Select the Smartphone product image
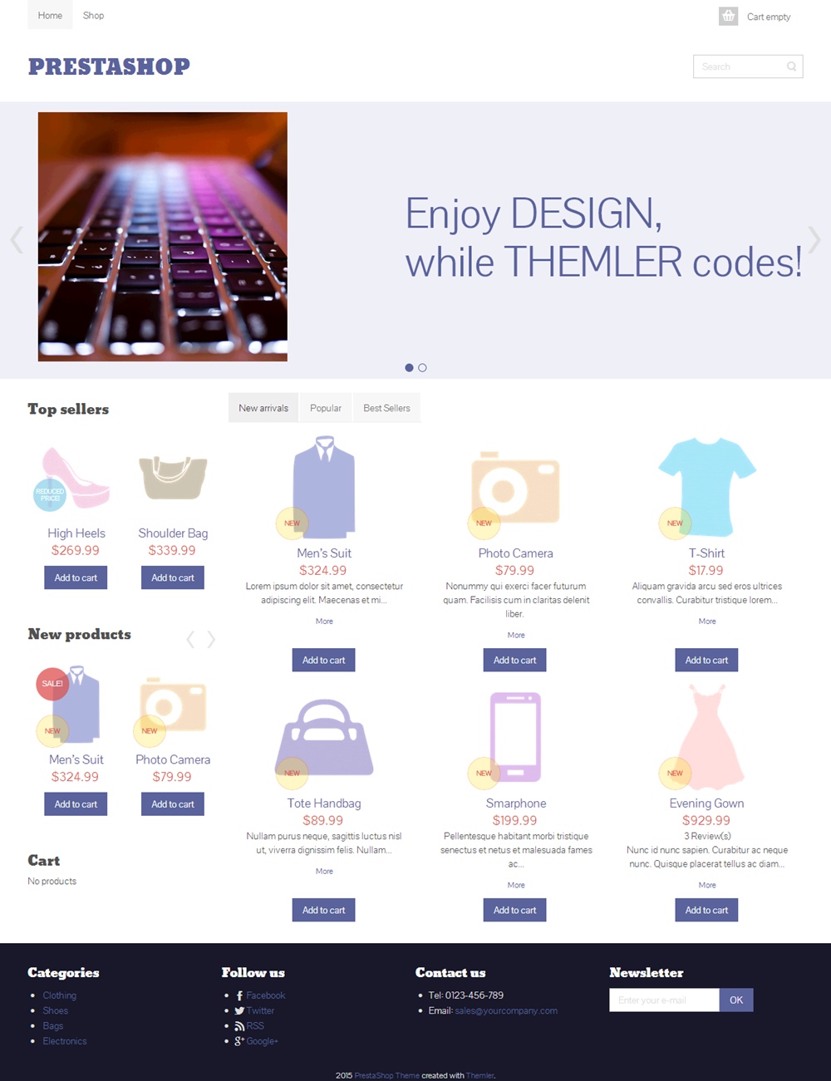The width and height of the screenshot is (831, 1081). tap(515, 737)
